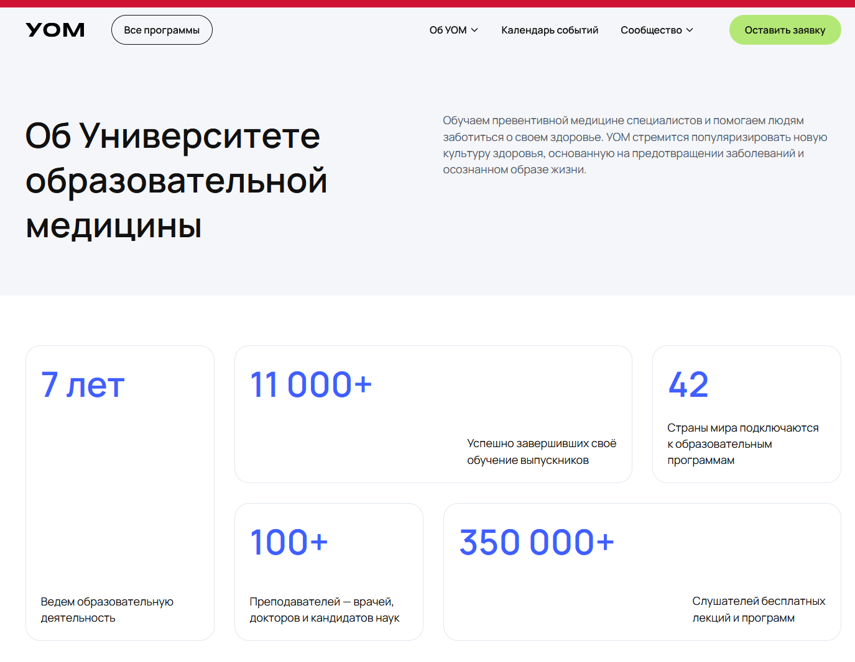Select the '100+' teachers figure

(289, 543)
